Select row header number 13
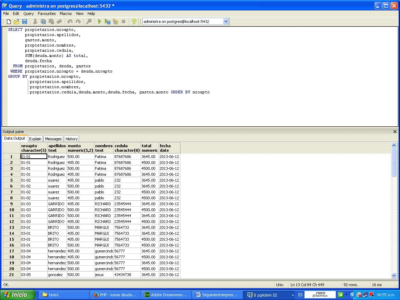 click(x=12, y=227)
